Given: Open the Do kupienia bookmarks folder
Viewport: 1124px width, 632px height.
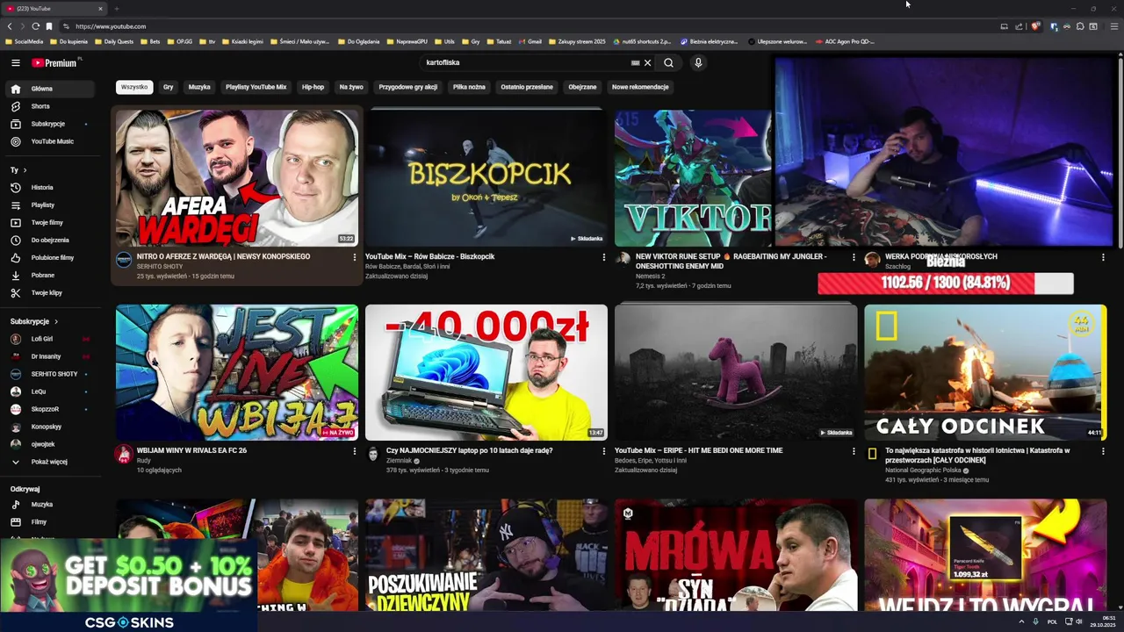Looking at the screenshot, I should [69, 41].
